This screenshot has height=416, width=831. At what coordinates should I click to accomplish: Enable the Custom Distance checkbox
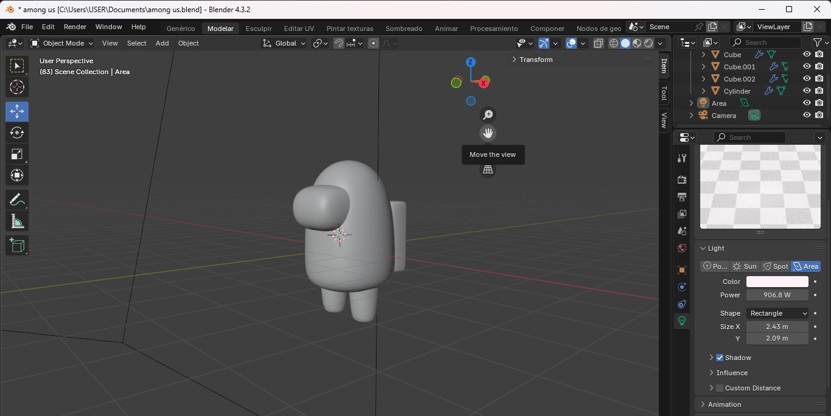pyautogui.click(x=720, y=388)
